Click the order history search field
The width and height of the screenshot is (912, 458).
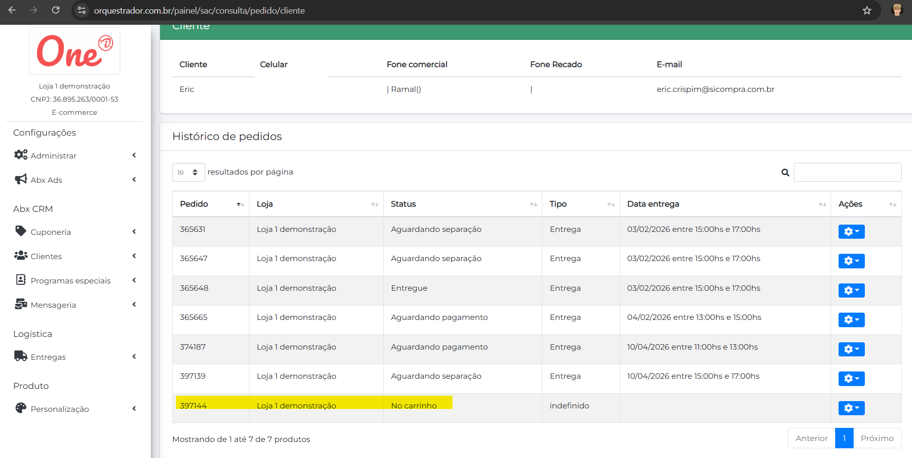pyautogui.click(x=847, y=173)
